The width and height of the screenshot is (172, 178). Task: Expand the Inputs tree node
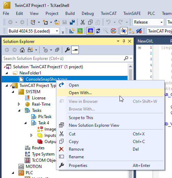click(x=32, y=135)
